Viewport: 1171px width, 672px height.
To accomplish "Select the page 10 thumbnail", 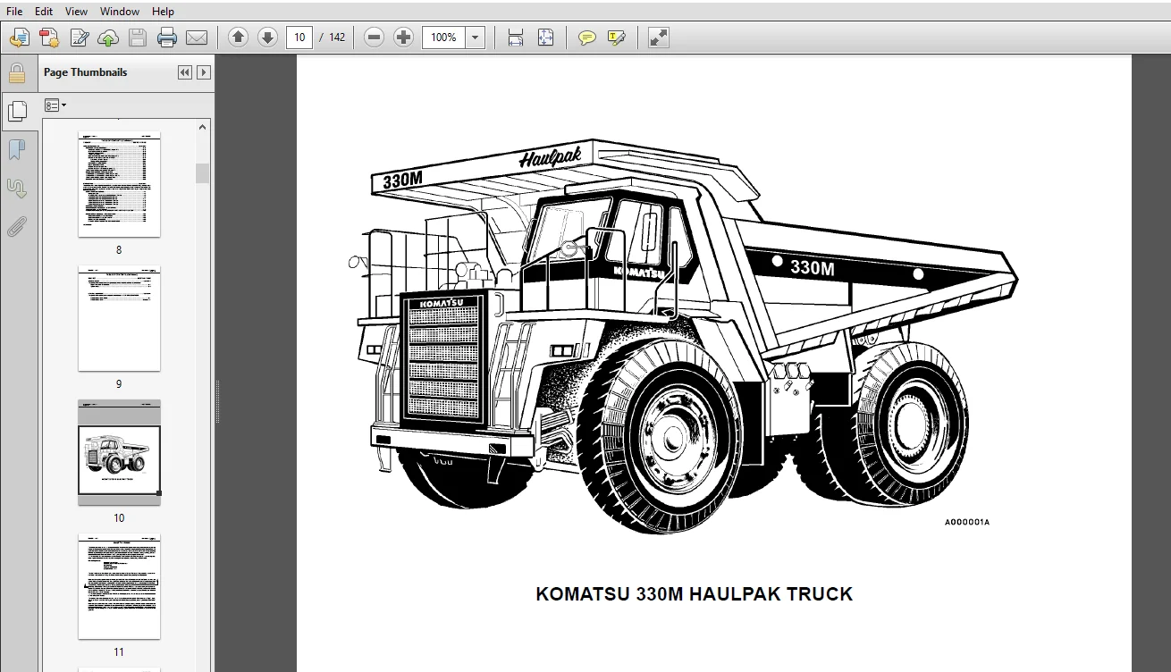I will tap(119, 452).
